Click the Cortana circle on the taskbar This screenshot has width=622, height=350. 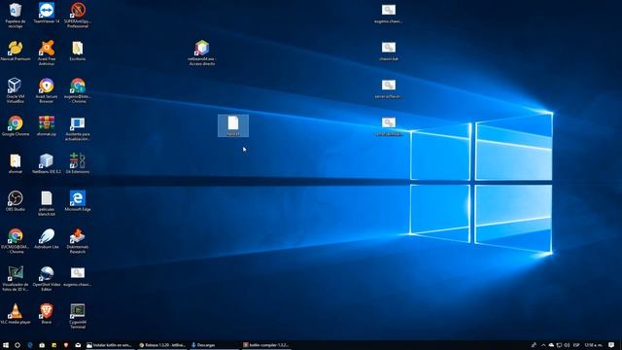(17, 345)
